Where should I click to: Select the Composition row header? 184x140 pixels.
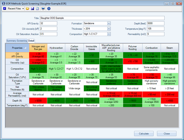coord(17,69)
